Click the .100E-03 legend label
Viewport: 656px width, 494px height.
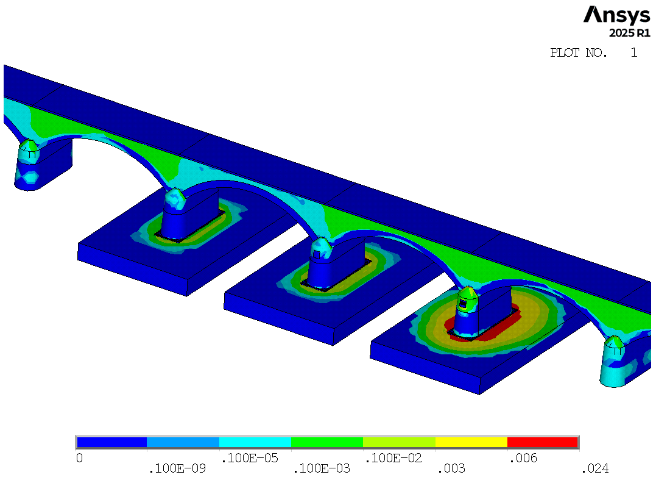tap(322, 468)
